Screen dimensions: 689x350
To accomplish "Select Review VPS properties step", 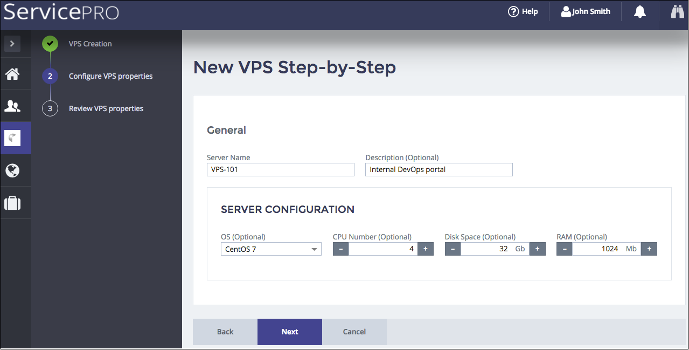I will point(106,108).
